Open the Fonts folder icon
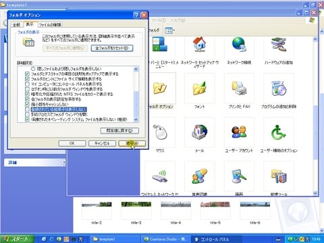Screen dimensions: 324x243 pyautogui.click(x=199, y=88)
